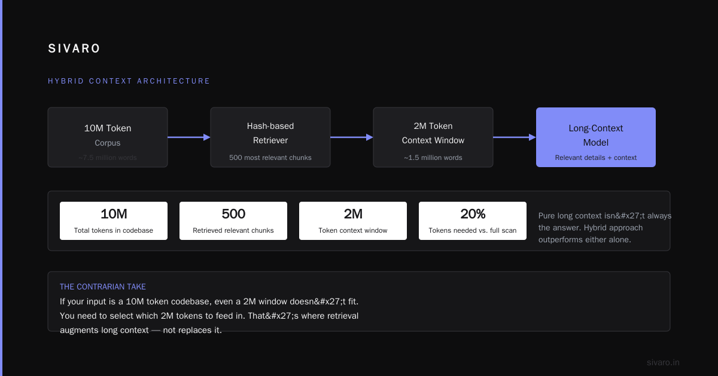This screenshot has height=376, width=718.
Task: Click the contrarian take paragraph text
Action: (209, 316)
